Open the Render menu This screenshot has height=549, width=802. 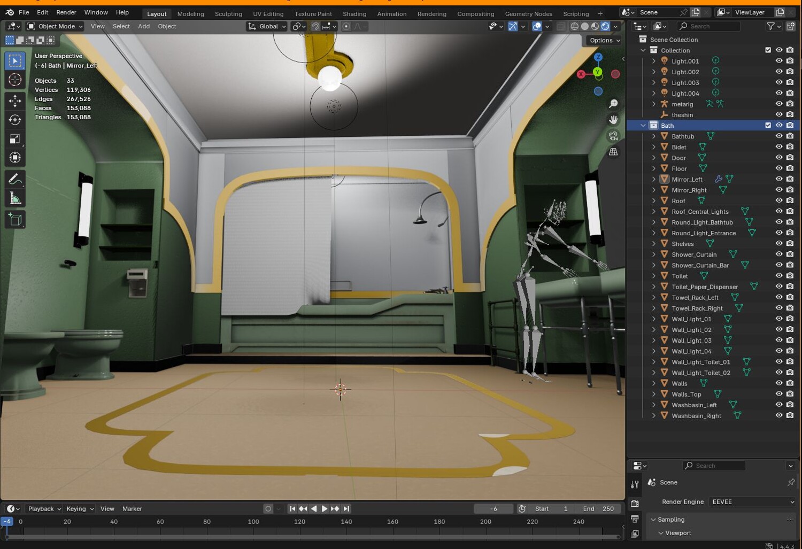pos(66,12)
